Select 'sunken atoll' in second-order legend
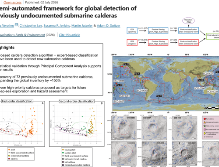219x167 pixels. pyautogui.click(x=69, y=153)
